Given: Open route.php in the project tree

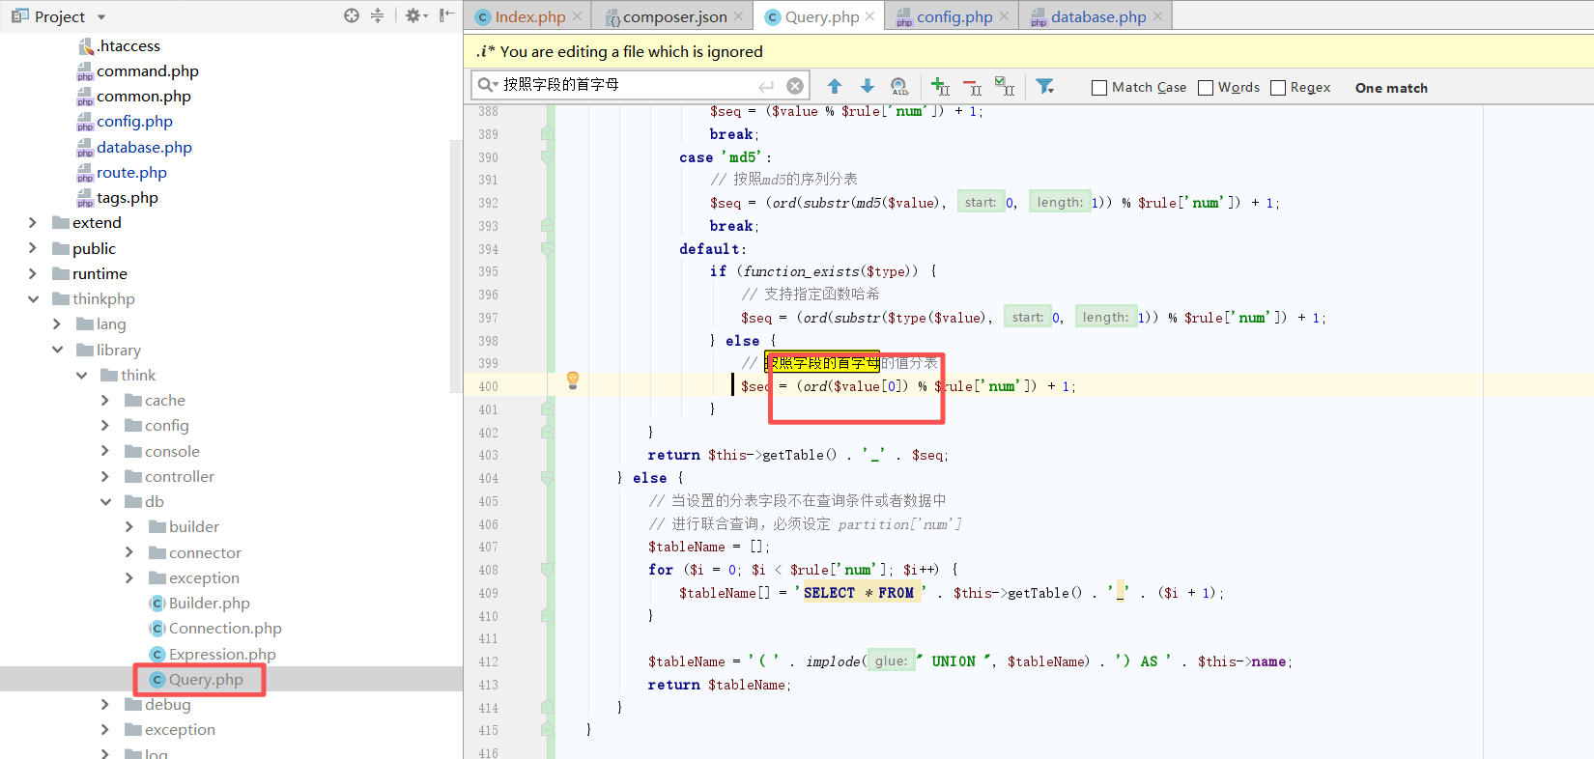Looking at the screenshot, I should click(131, 173).
